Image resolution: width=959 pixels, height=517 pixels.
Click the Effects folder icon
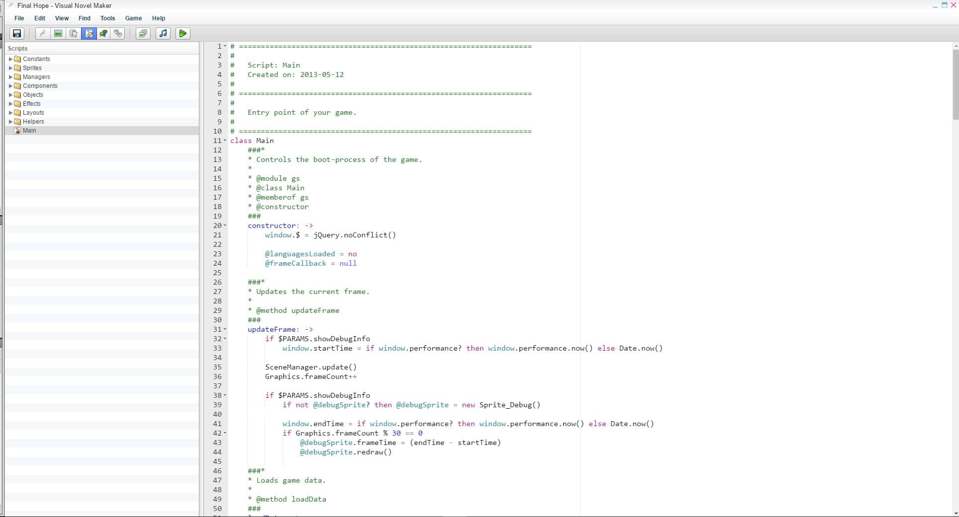pos(17,104)
